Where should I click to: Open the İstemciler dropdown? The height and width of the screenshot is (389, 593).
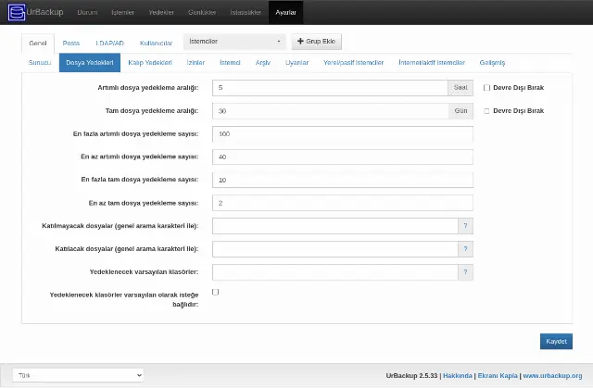coord(234,42)
